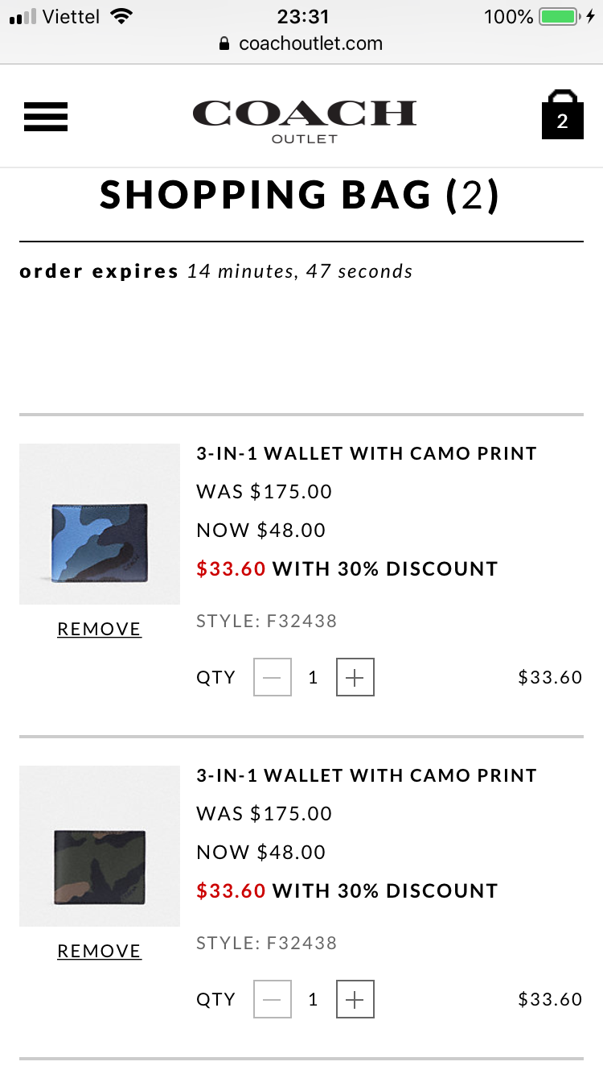Tap the coachoutlet.com address bar
Image resolution: width=603 pixels, height=1074 pixels.
310,43
